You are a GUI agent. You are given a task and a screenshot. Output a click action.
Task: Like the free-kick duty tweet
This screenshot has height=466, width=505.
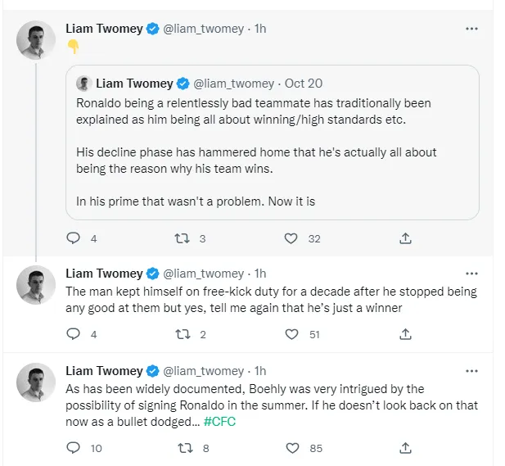pos(291,334)
